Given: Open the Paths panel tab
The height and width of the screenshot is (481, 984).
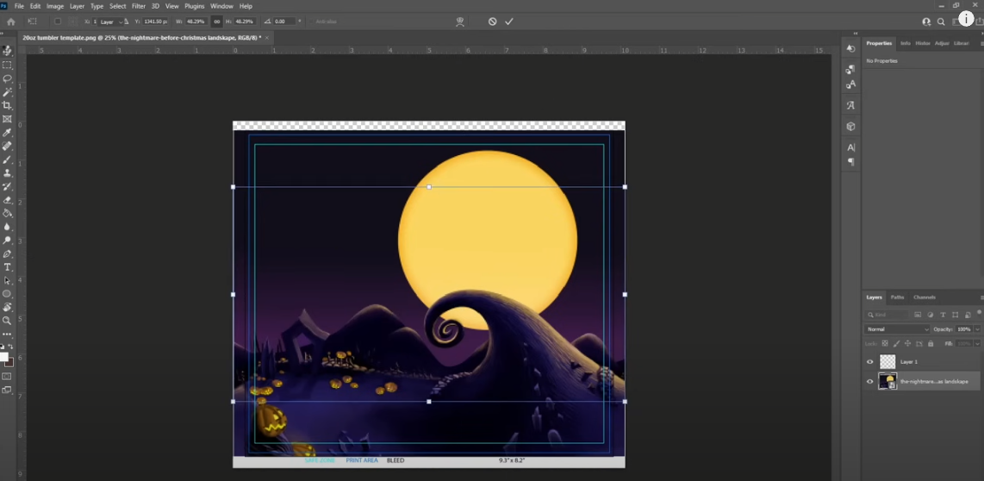Looking at the screenshot, I should click(x=897, y=297).
